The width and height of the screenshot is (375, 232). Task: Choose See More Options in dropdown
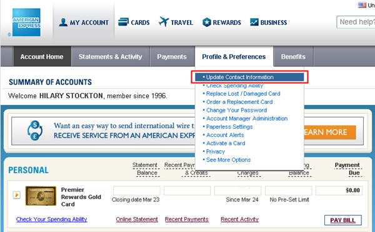[x=228, y=159]
